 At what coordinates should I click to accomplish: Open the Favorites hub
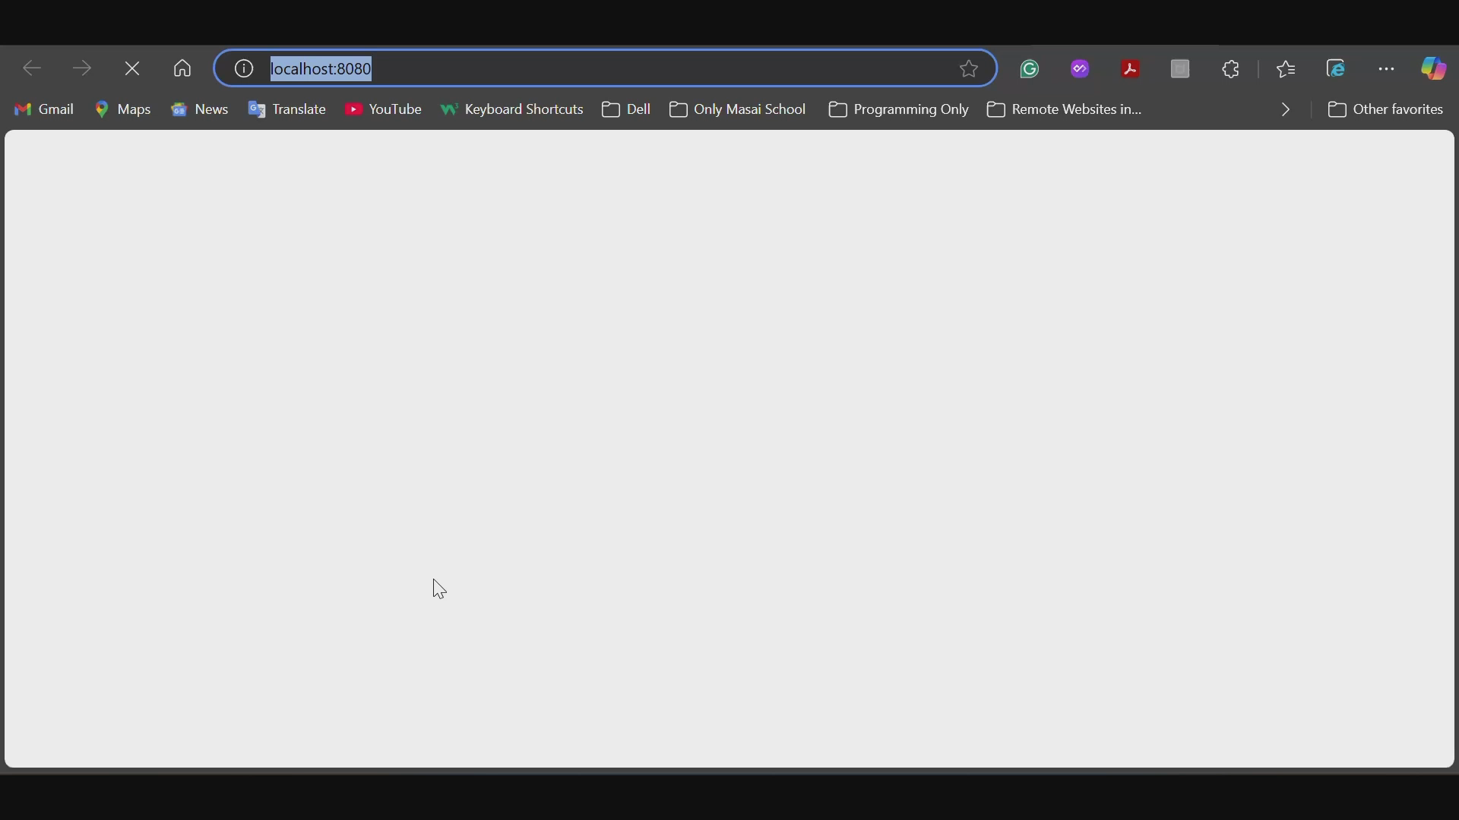(x=1287, y=69)
